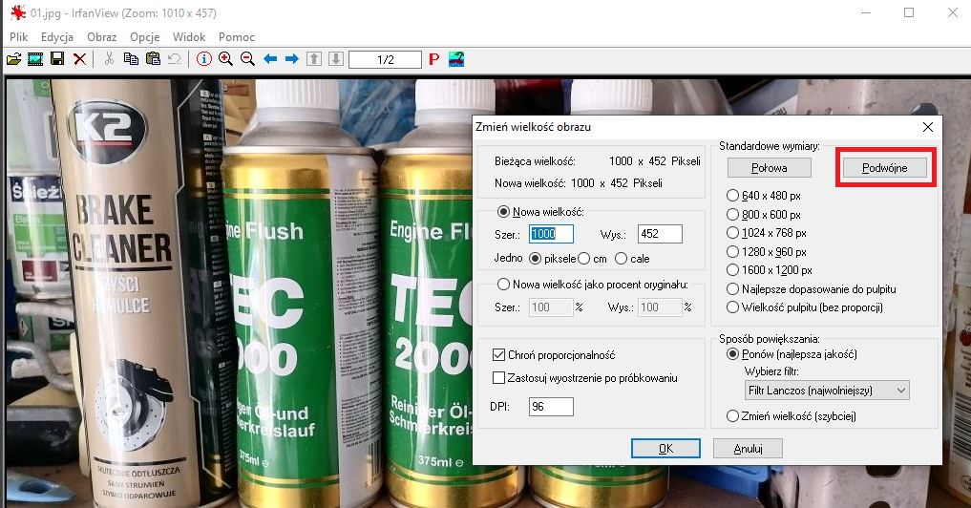The image size is (971, 508).
Task: Click the percent Wys. field
Action: pos(660,307)
